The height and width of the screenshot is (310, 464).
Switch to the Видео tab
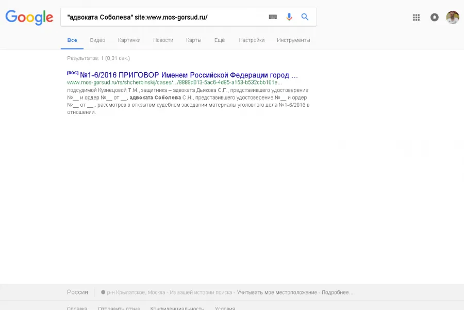(97, 40)
